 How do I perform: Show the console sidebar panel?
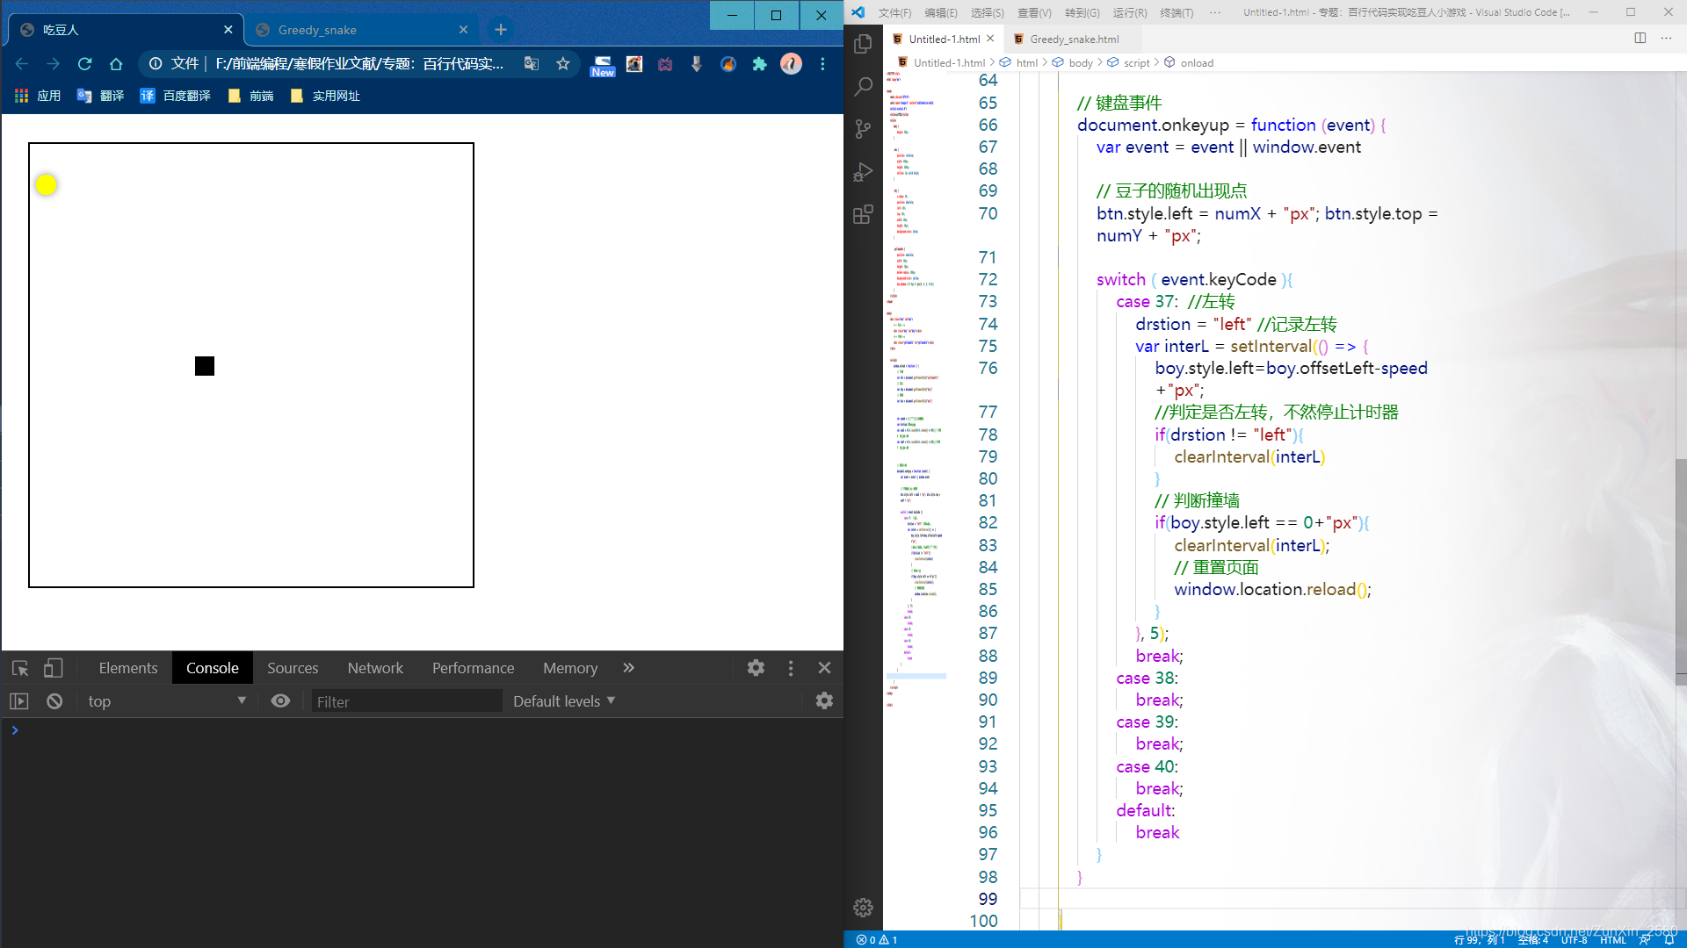[x=19, y=701]
